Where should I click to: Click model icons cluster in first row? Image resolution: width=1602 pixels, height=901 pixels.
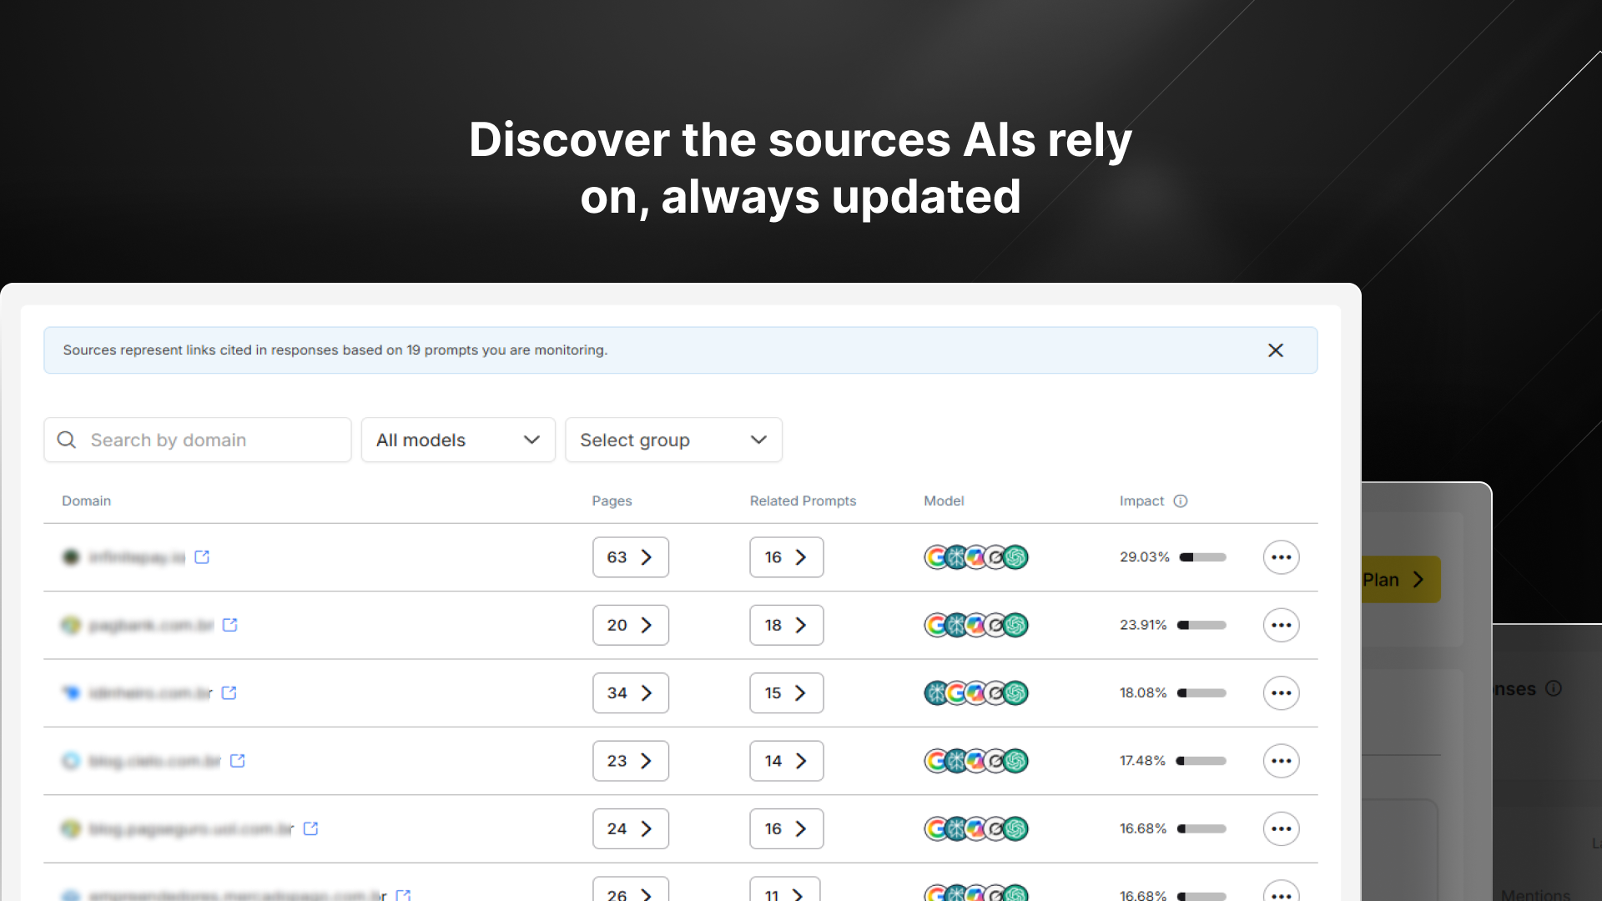[975, 557]
